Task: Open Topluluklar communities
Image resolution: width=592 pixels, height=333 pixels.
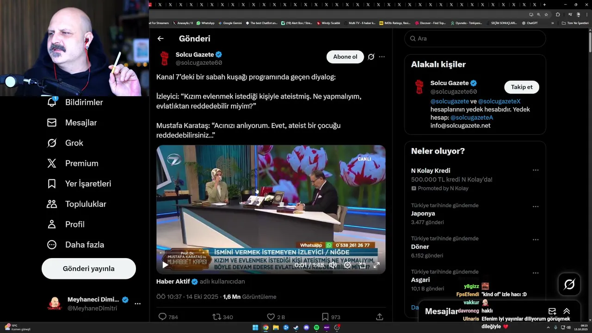Action: 76,204
